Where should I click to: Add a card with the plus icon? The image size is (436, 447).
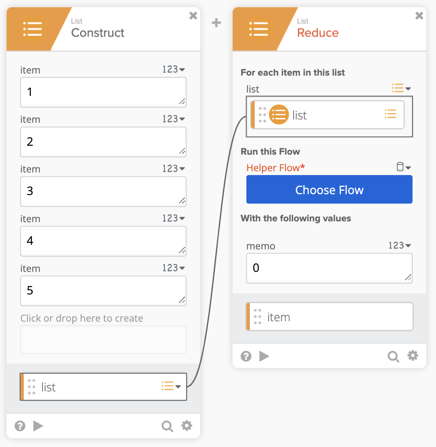click(x=216, y=23)
